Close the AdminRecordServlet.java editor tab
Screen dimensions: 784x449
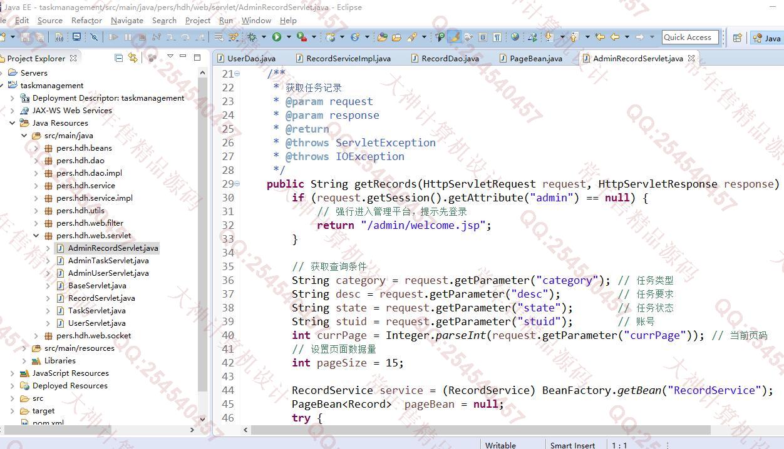click(691, 58)
